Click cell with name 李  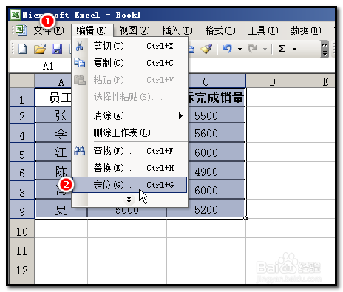click(x=54, y=133)
